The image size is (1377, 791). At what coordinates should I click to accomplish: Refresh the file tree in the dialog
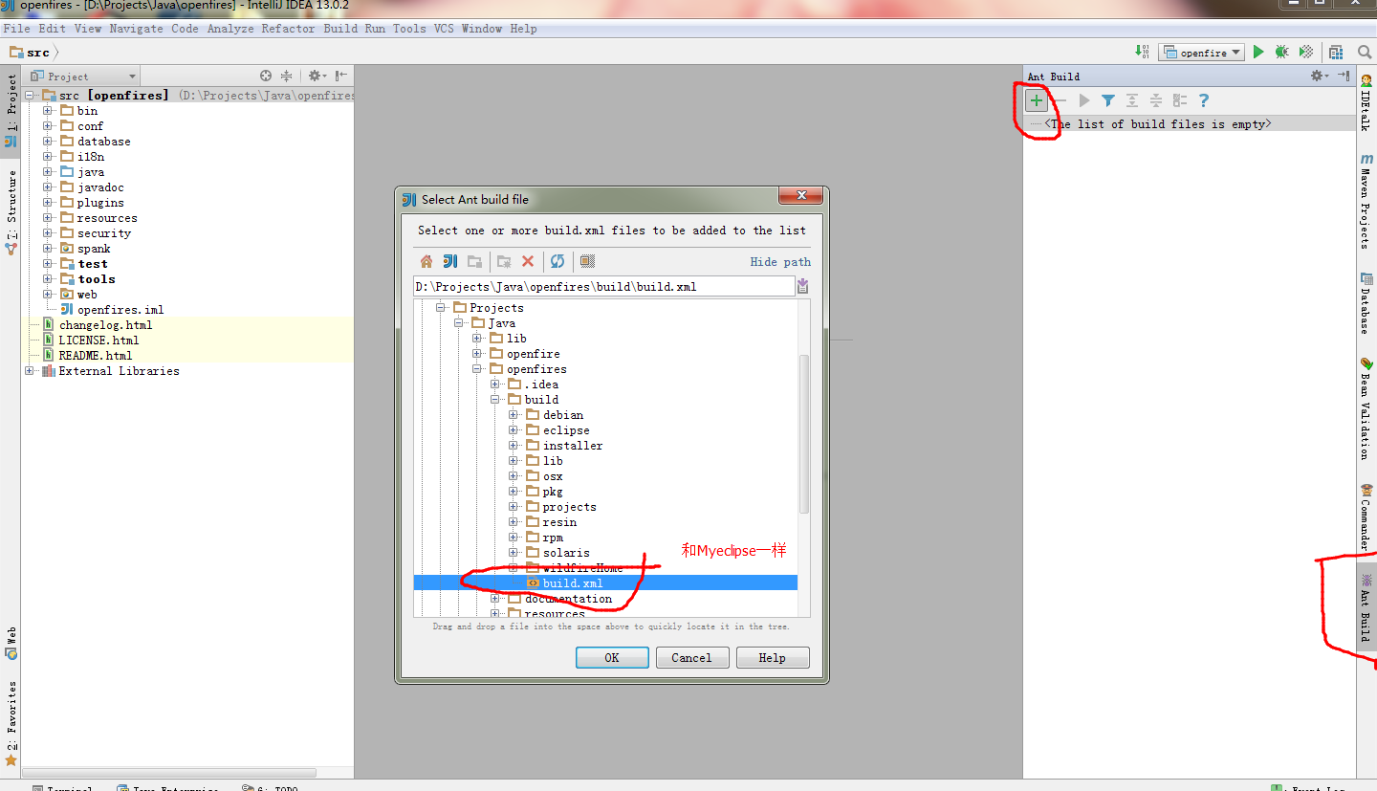click(x=557, y=261)
